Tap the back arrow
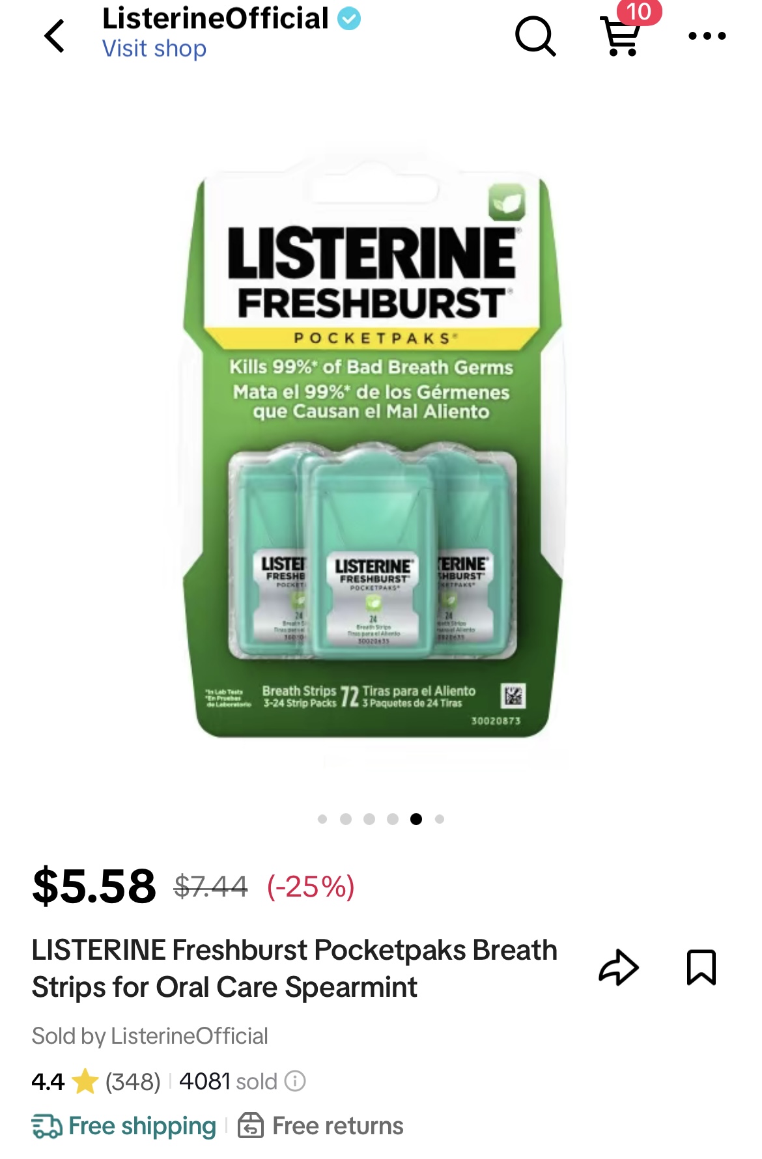The height and width of the screenshot is (1159, 762). pyautogui.click(x=55, y=36)
